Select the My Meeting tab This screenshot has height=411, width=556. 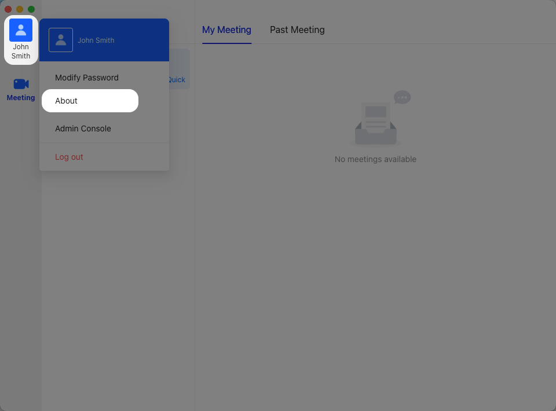pos(226,30)
